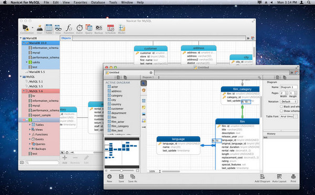Click the zoom slider in the overview panel
This screenshot has height=195, width=315.
click(122, 170)
